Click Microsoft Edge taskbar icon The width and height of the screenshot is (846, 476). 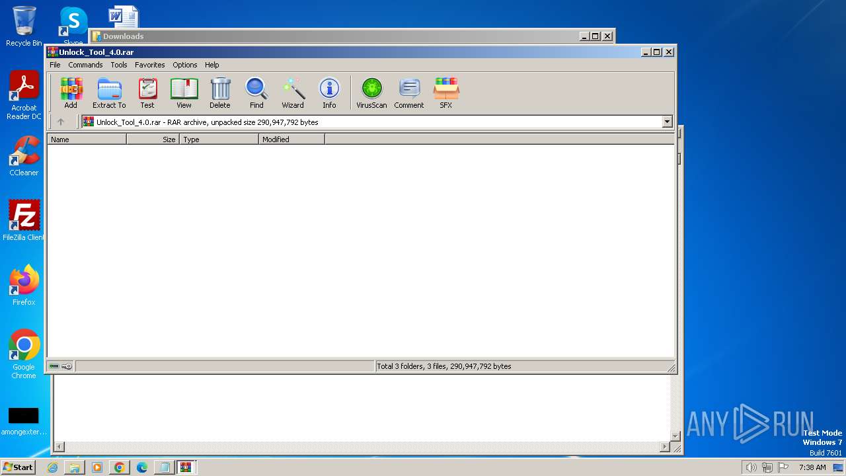click(142, 467)
